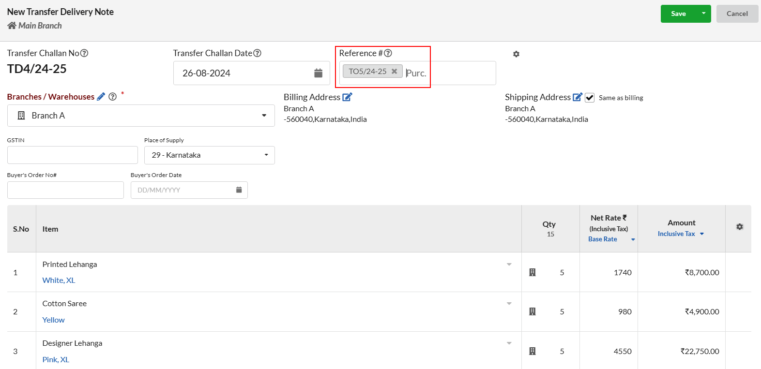Click net rate 4550
This screenshot has width=761, height=369.
coord(623,352)
